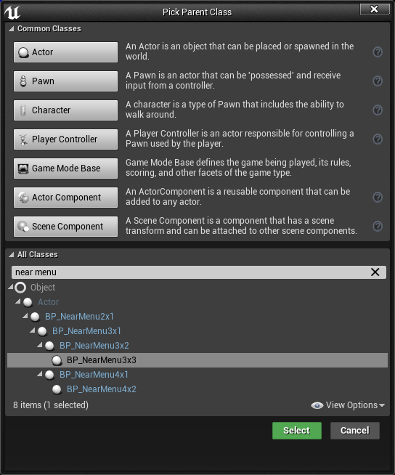Focus the All Classes search field
The image size is (395, 475).
pos(191,272)
